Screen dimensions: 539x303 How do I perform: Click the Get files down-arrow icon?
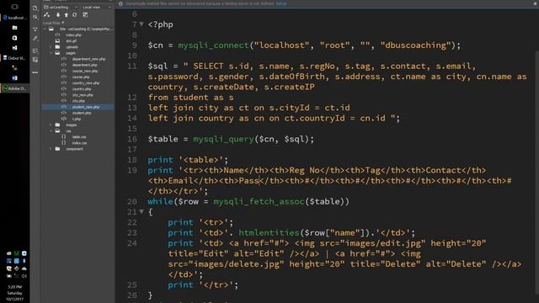pyautogui.click(x=58, y=15)
